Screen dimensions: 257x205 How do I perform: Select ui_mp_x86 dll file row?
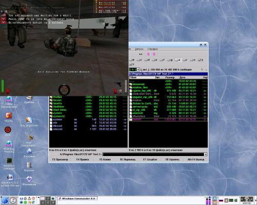(168, 110)
